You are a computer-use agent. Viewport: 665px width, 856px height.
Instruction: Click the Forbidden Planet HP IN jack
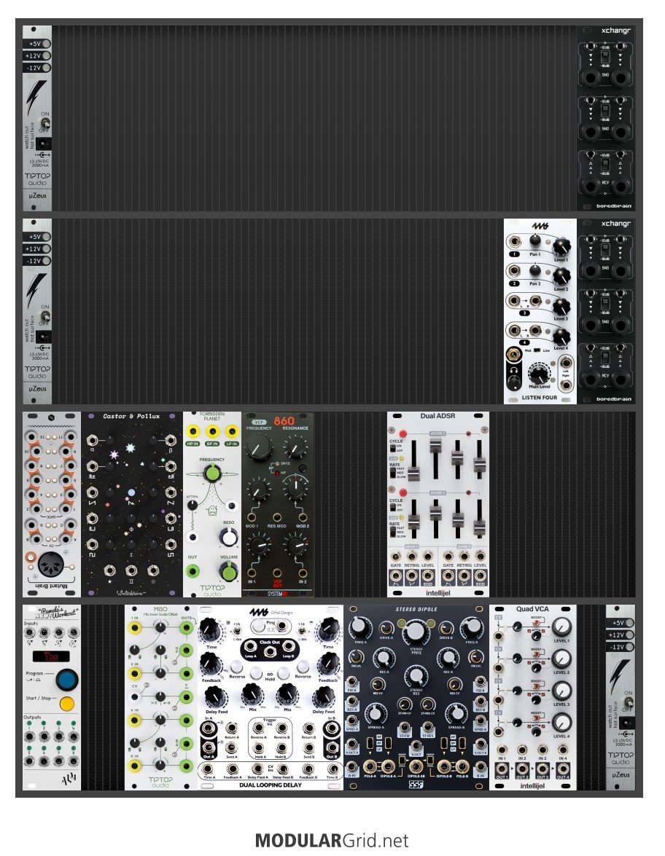[192, 432]
